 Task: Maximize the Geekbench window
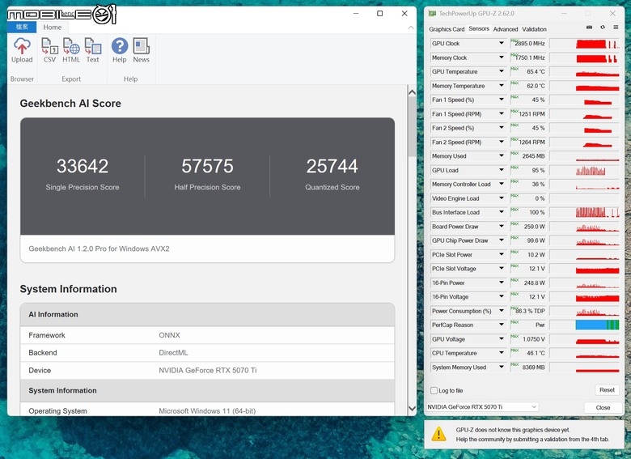(379, 13)
